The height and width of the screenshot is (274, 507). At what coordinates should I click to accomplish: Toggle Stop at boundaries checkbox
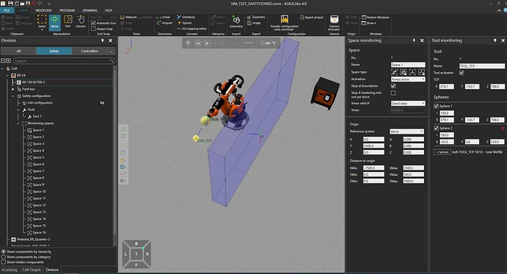pyautogui.click(x=393, y=86)
